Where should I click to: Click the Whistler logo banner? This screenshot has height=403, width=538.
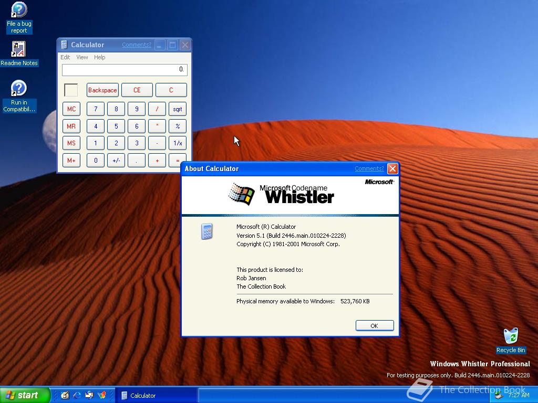pyautogui.click(x=290, y=195)
